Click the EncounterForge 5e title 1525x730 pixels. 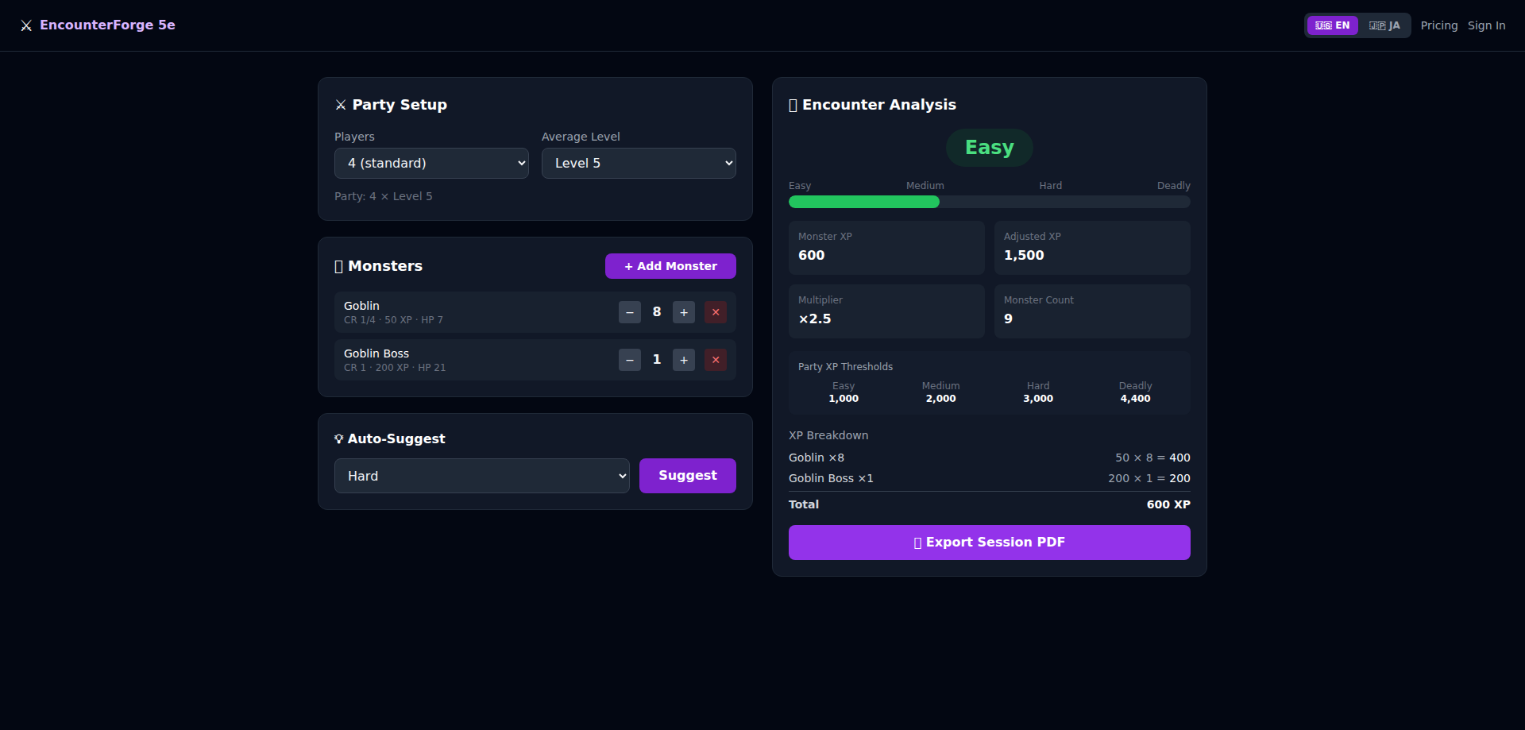click(x=107, y=25)
